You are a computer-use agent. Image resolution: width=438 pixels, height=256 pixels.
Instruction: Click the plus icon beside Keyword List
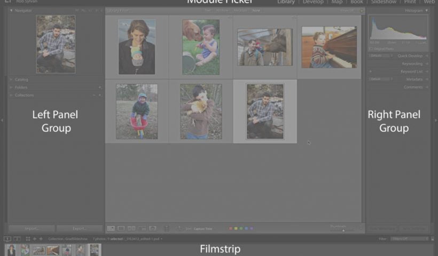370,71
